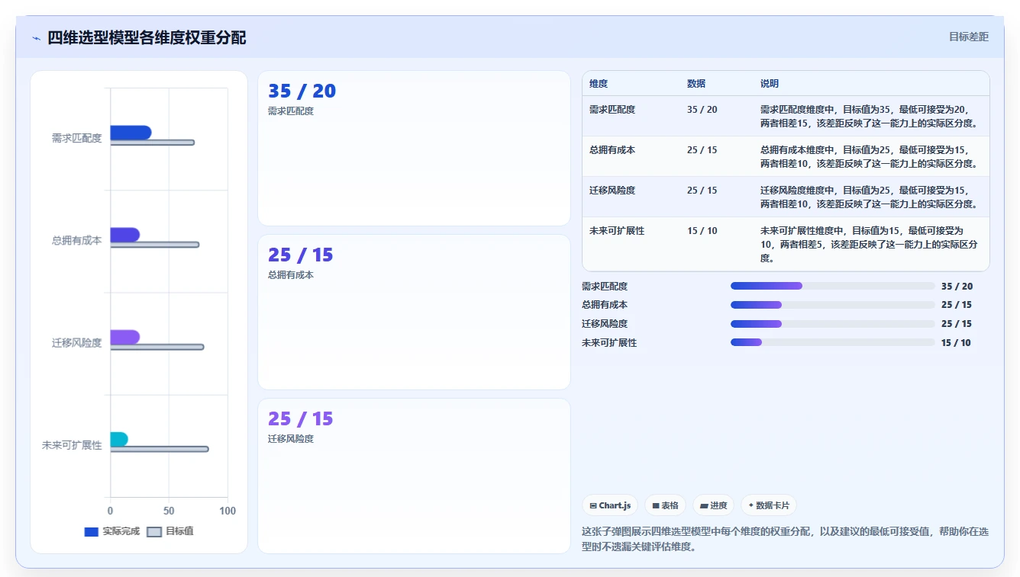This screenshot has height=577, width=1020.
Task: Click the 需求匹配度 progress bar
Action: click(x=832, y=286)
